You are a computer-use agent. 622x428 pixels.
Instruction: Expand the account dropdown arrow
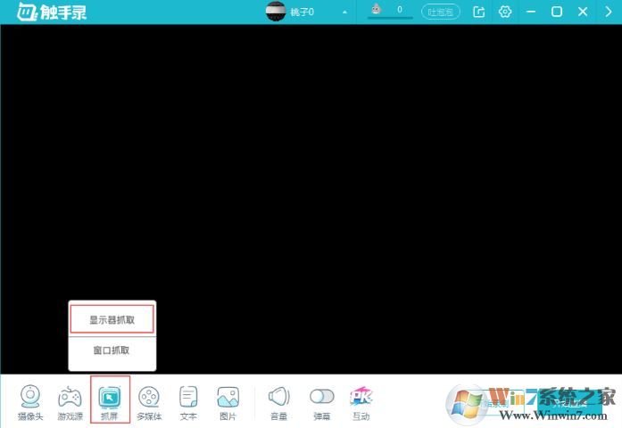click(x=344, y=12)
